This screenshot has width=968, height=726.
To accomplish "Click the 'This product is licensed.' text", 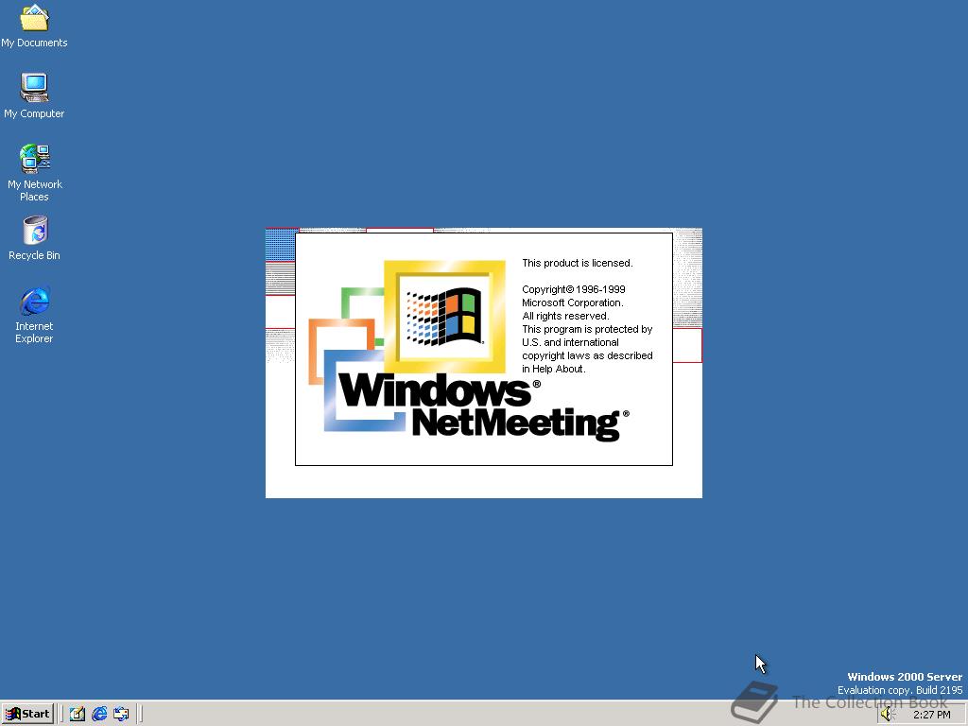I will (x=578, y=263).
